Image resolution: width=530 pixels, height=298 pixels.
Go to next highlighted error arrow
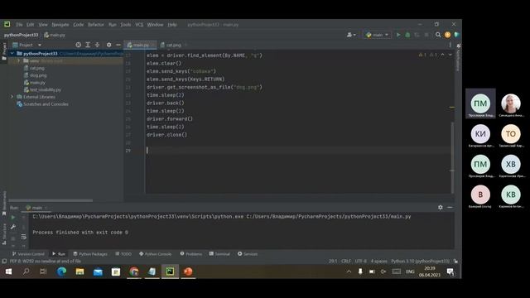tap(450, 55)
